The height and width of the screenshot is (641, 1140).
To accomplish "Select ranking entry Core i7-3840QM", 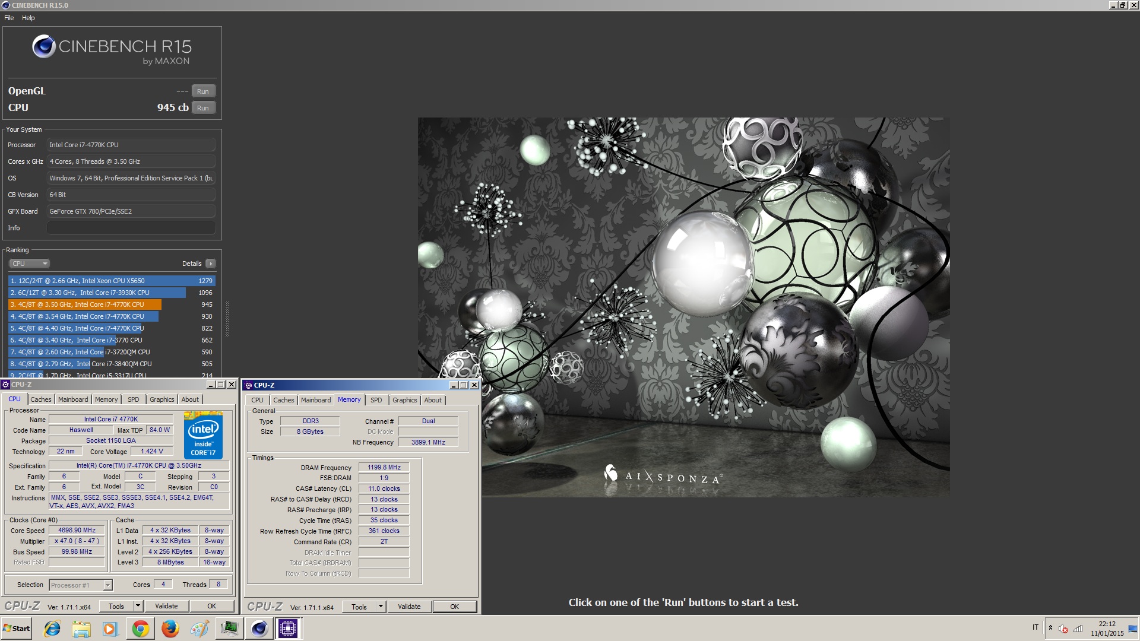I will (x=112, y=364).
